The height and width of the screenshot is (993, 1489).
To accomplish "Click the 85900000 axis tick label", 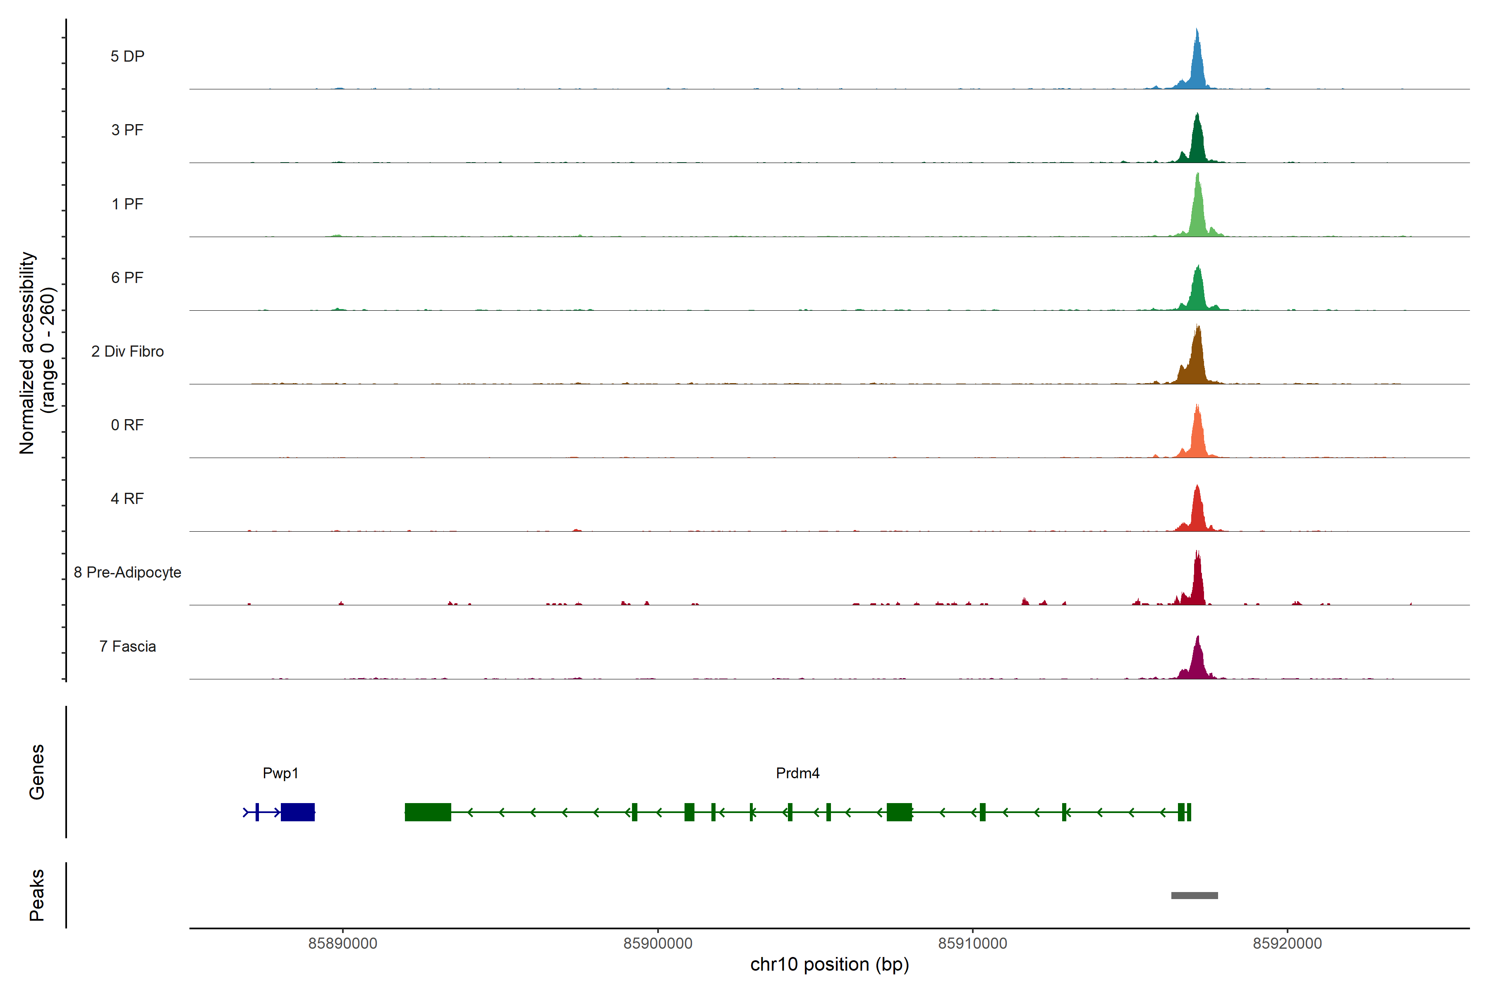I will click(x=658, y=944).
